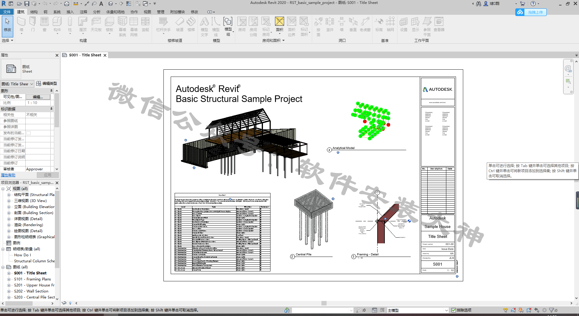The width and height of the screenshot is (579, 316).
Task: Select S202 - Wall Section in browser
Action: click(x=31, y=291)
